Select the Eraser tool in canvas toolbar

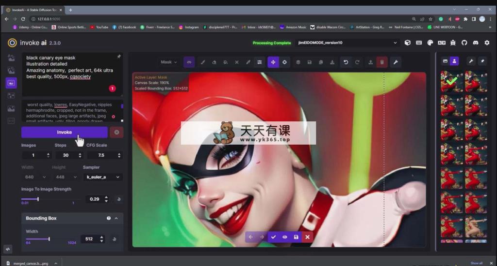pos(214,62)
